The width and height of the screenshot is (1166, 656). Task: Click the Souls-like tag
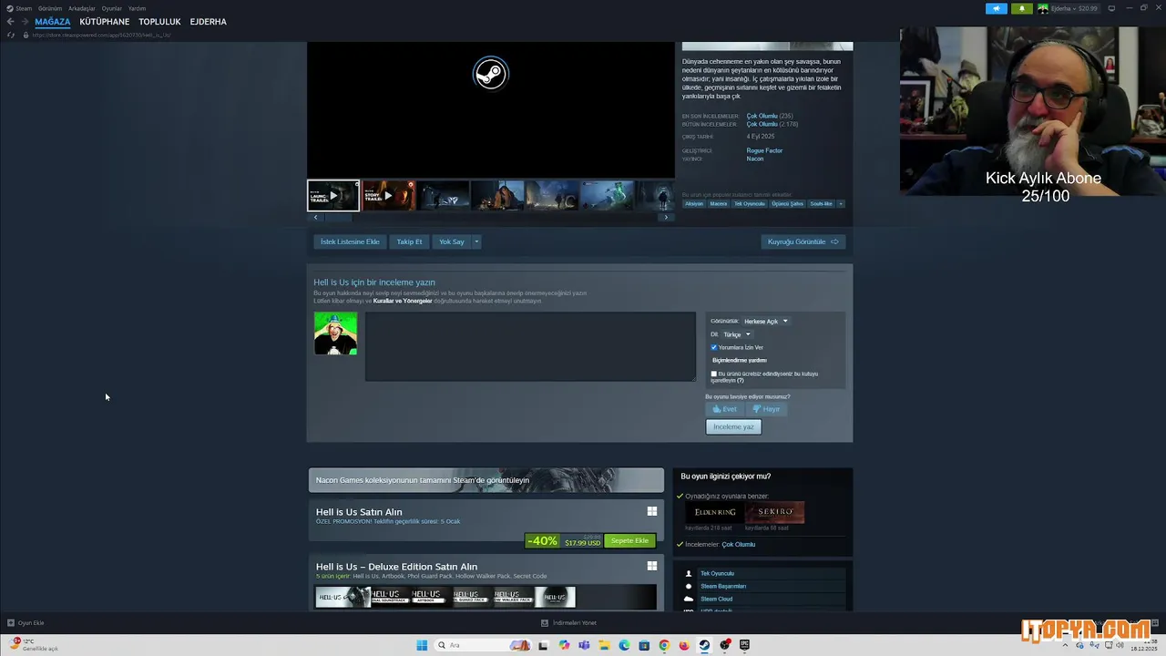(x=821, y=203)
